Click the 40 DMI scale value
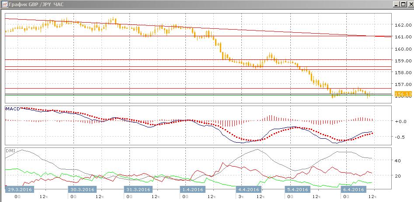 click(x=398, y=161)
